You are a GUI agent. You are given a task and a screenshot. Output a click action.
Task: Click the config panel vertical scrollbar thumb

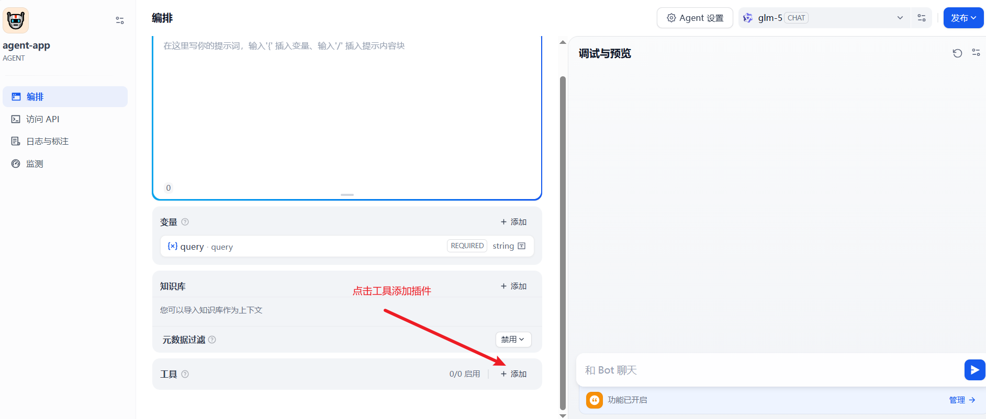pyautogui.click(x=563, y=243)
